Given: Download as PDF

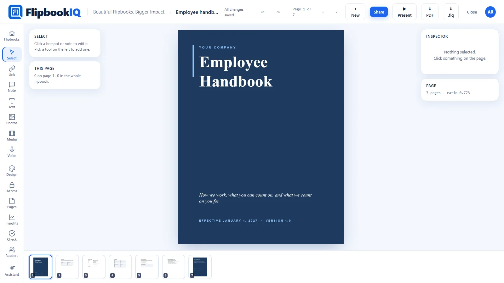Looking at the screenshot, I should click(x=430, y=12).
